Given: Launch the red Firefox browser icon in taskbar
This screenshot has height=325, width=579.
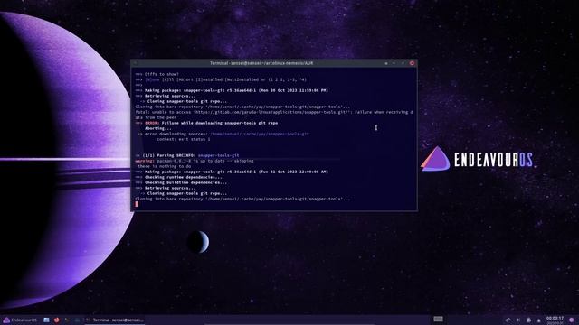Looking at the screenshot, I should click(x=56, y=320).
